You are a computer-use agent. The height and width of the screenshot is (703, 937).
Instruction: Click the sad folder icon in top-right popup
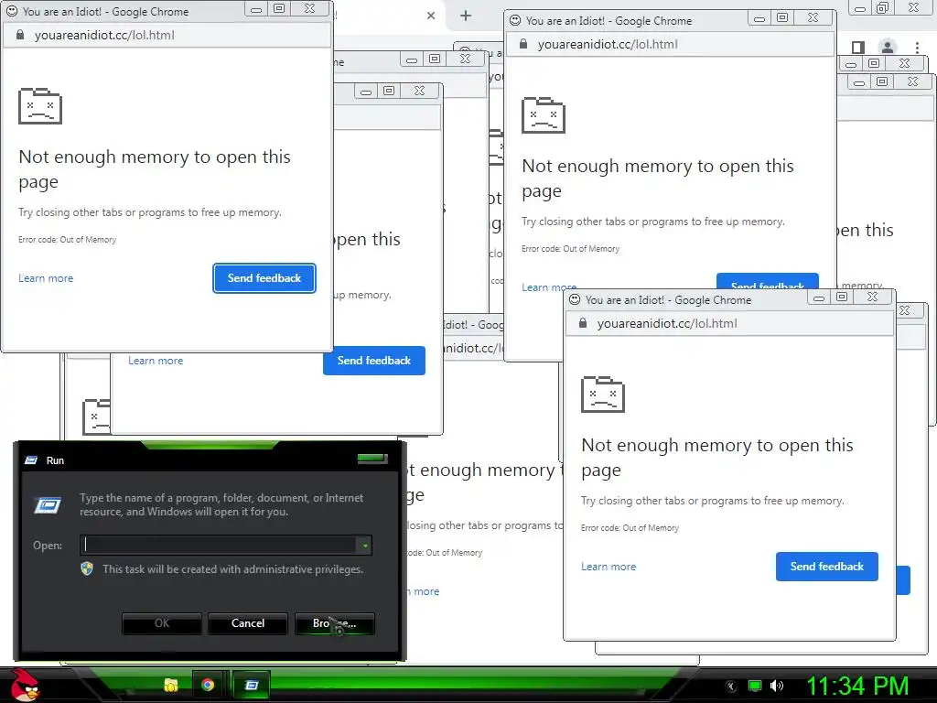tap(544, 114)
